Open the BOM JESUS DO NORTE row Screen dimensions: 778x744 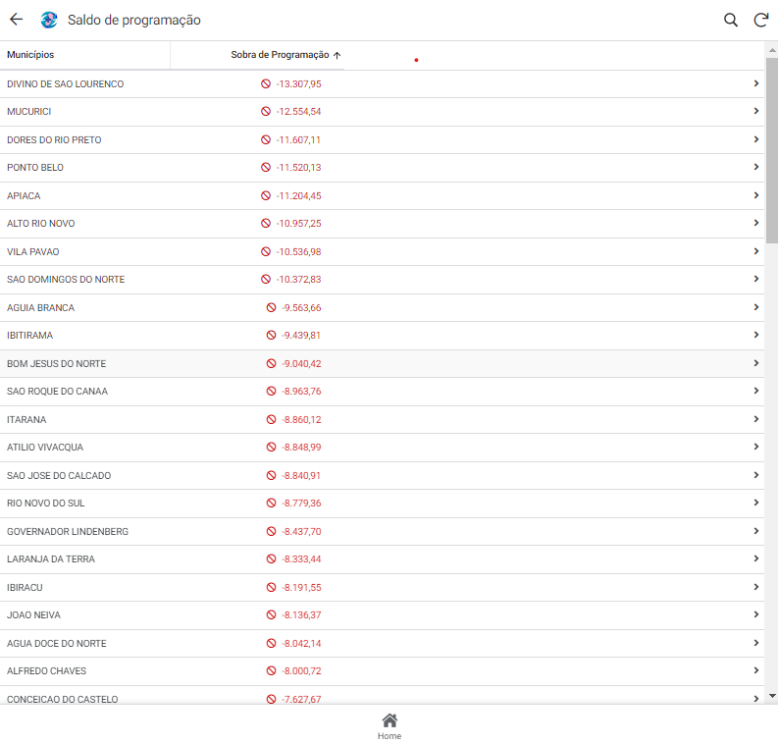(57, 364)
